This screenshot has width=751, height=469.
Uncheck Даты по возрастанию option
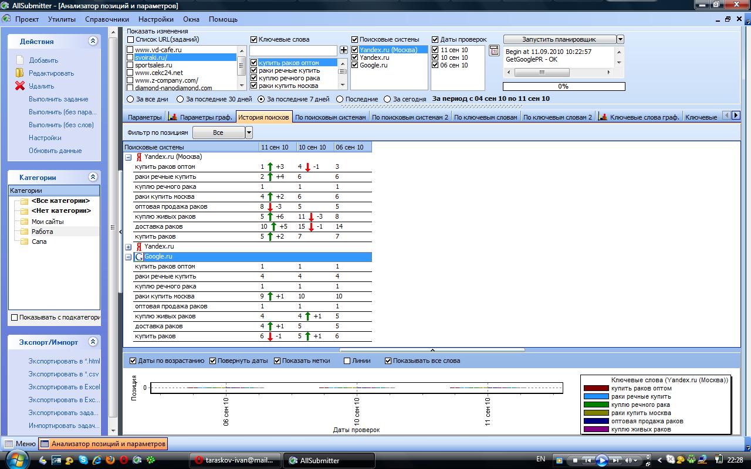click(133, 361)
